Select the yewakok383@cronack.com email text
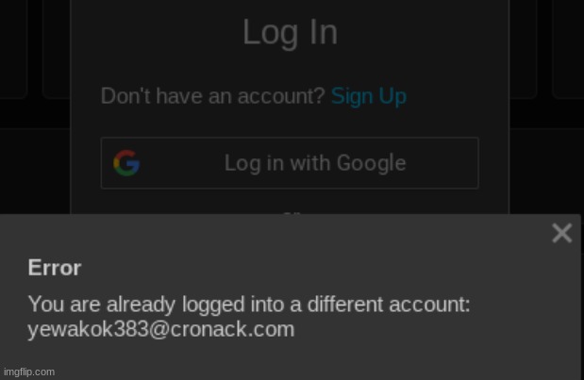This screenshot has height=380, width=584. [161, 329]
